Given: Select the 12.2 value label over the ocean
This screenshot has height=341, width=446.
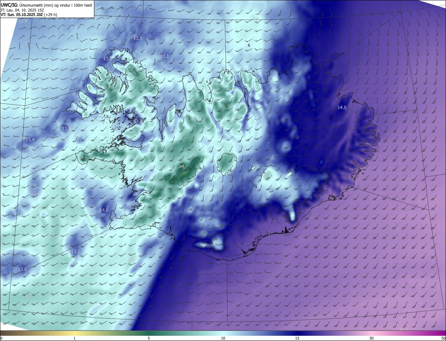Looking at the screenshot, I should [35, 193].
